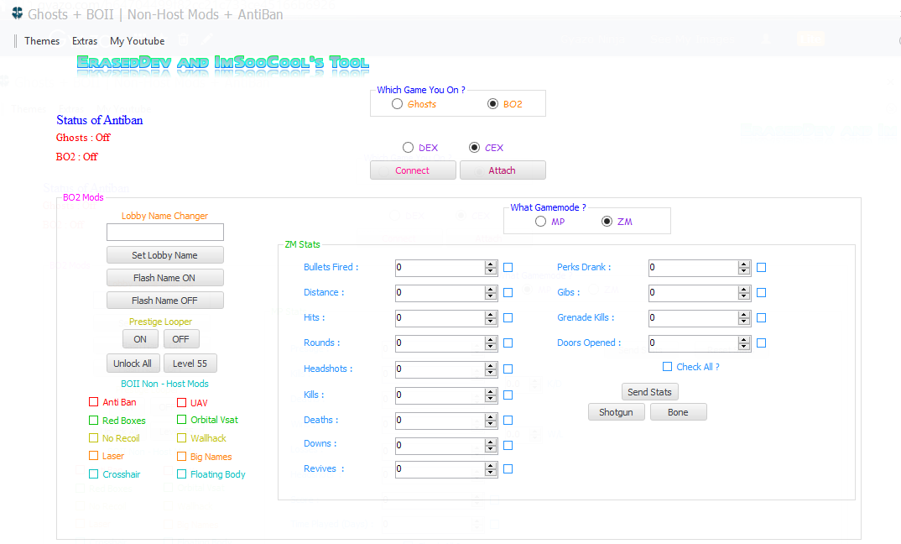Image resolution: width=901 pixels, height=544 pixels.
Task: Click the Level 55 button
Action: click(190, 364)
